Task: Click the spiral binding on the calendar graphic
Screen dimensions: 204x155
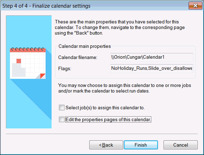Action: (28, 49)
